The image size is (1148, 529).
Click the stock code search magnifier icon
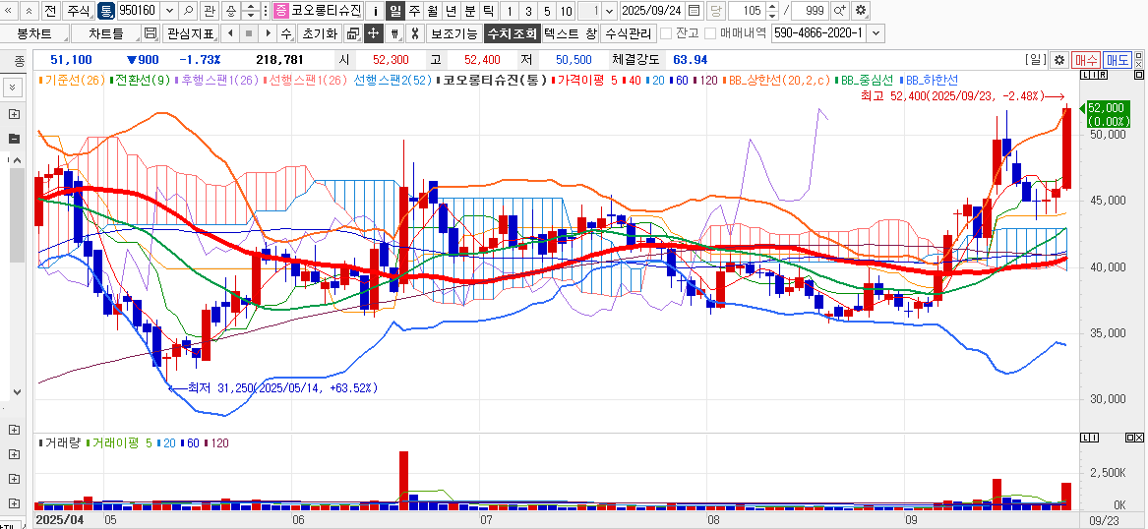pyautogui.click(x=188, y=11)
